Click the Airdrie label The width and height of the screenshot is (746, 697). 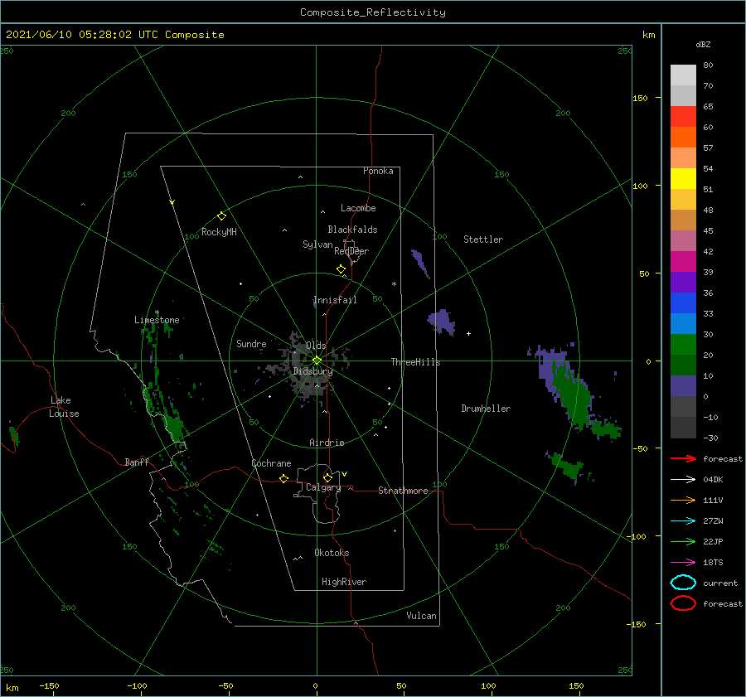click(327, 443)
